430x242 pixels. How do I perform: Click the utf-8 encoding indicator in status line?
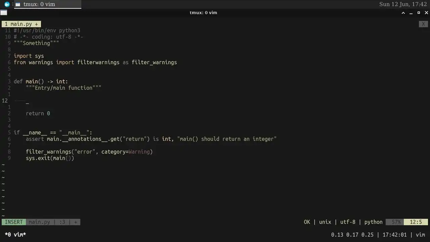(348, 222)
